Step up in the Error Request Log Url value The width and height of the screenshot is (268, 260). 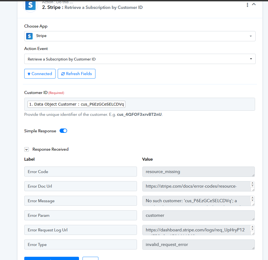click(x=252, y=227)
